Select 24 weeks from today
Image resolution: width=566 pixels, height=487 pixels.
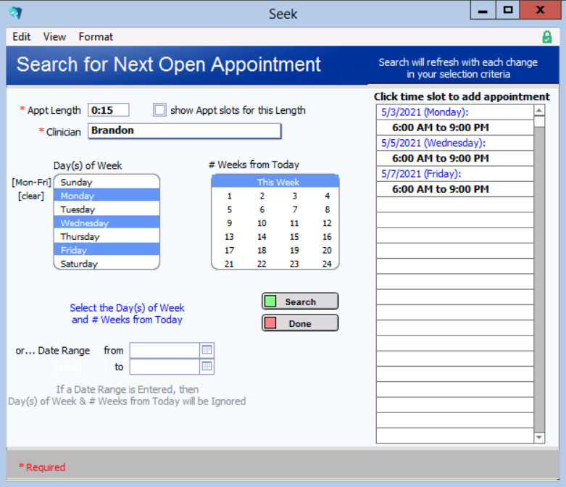(x=327, y=264)
